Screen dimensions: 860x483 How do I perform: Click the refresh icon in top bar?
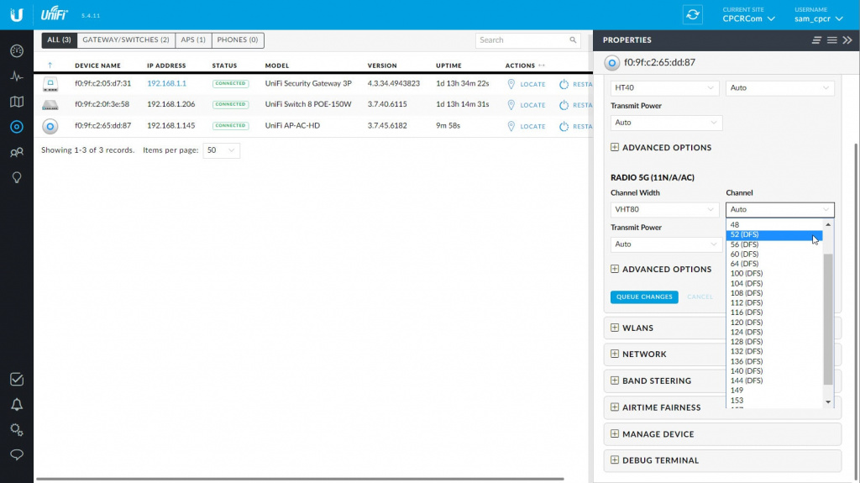pos(693,15)
